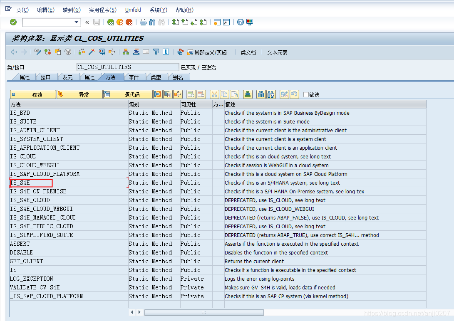Click the 描述 column header

(x=325, y=104)
